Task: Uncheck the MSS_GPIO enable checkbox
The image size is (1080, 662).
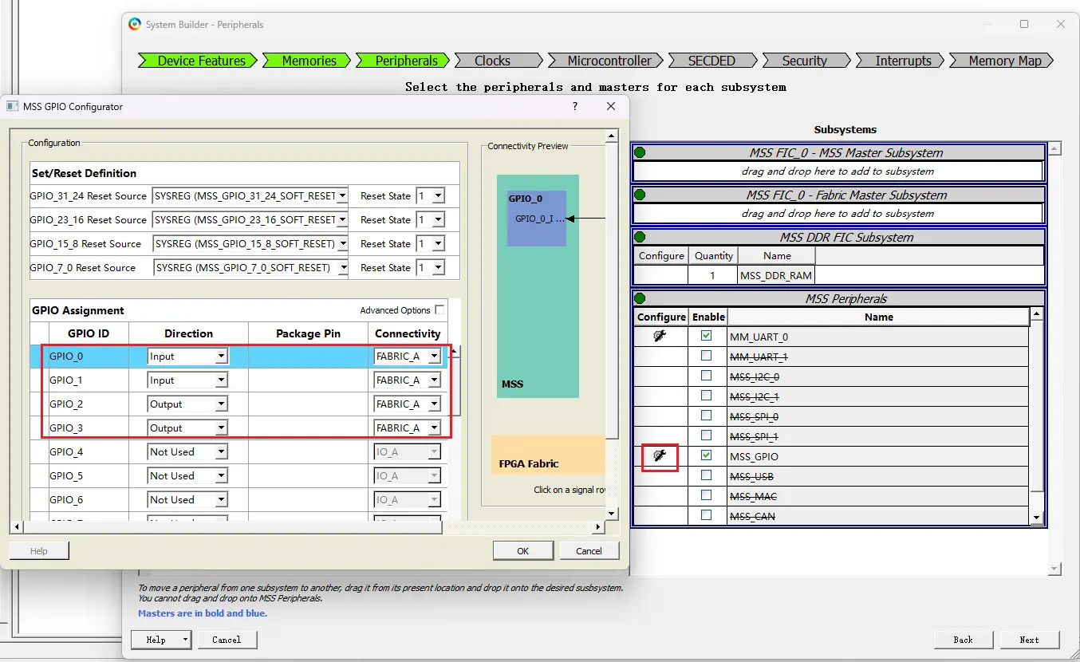Action: (x=706, y=455)
